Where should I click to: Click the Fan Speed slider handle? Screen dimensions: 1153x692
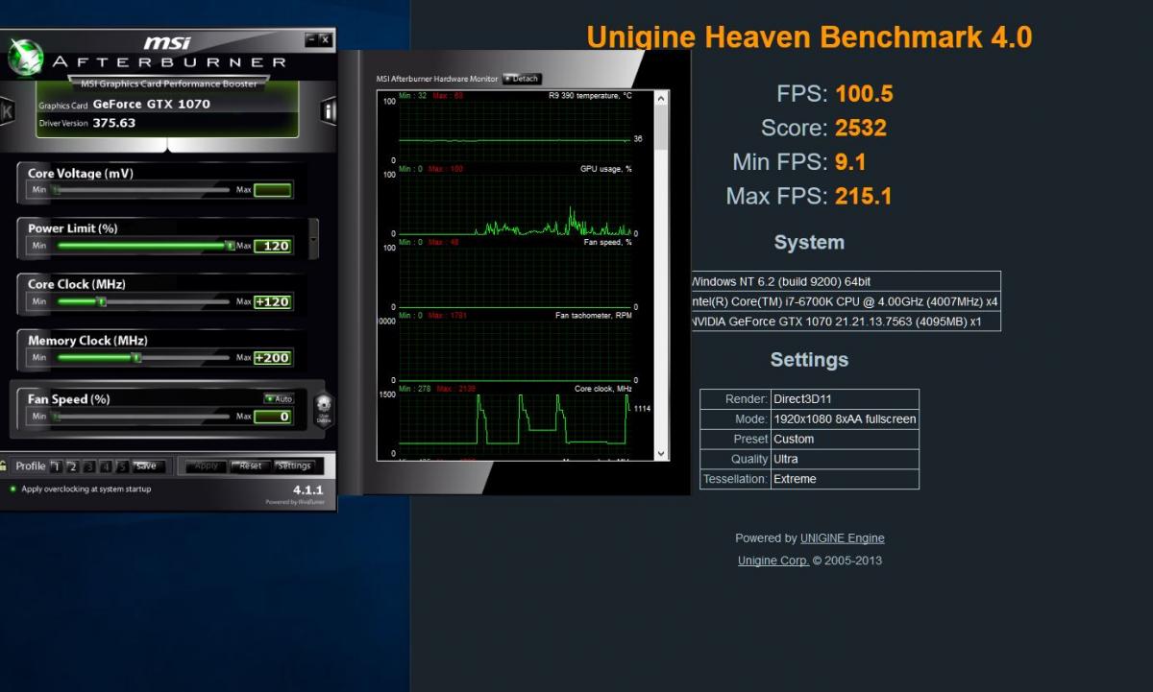coord(55,417)
